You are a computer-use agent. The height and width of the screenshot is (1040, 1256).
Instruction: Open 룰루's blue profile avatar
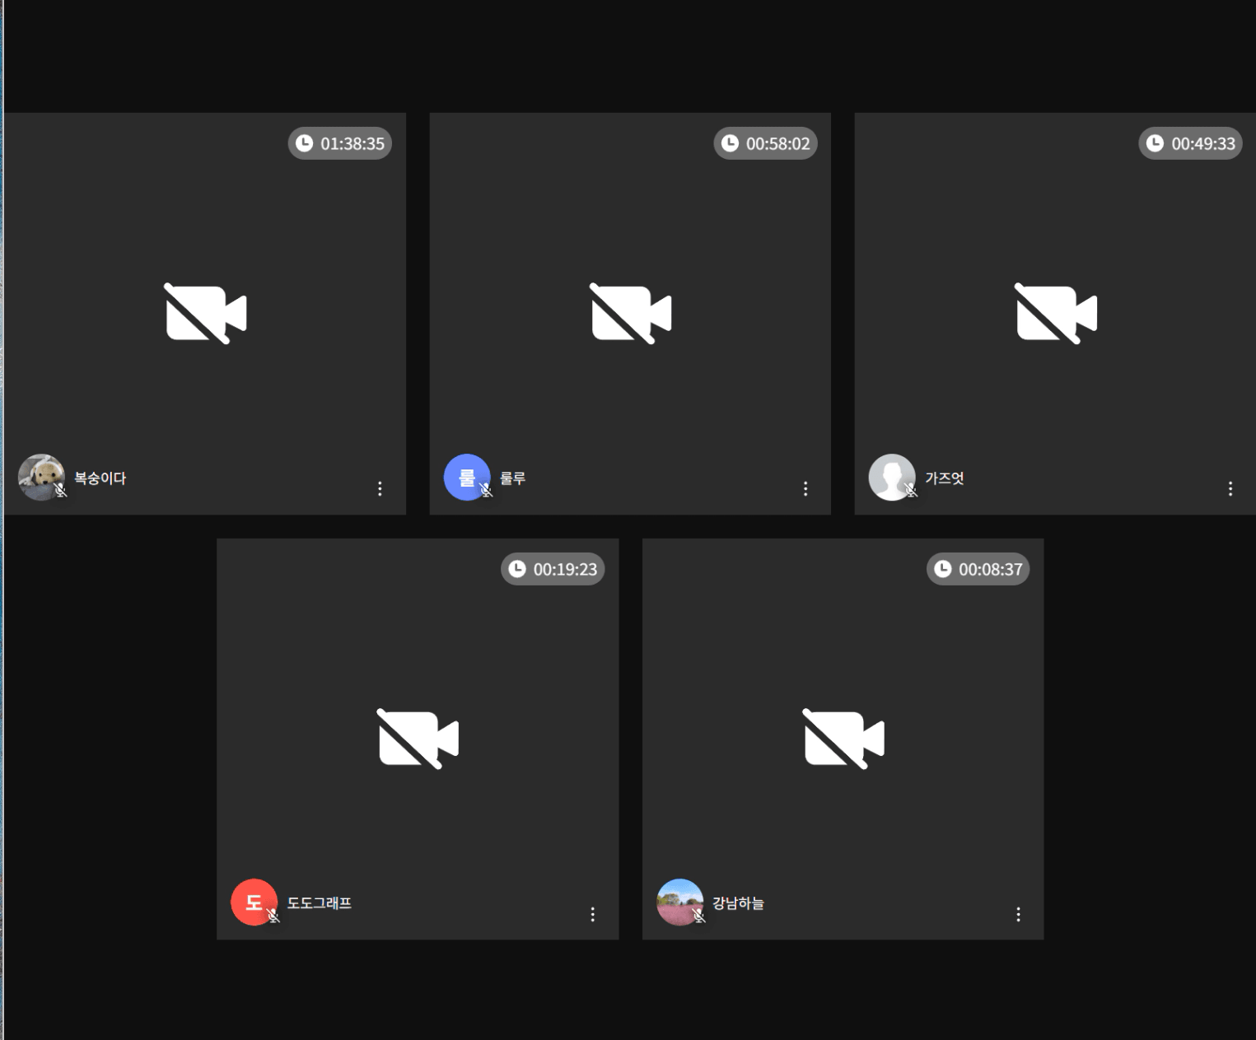point(467,477)
